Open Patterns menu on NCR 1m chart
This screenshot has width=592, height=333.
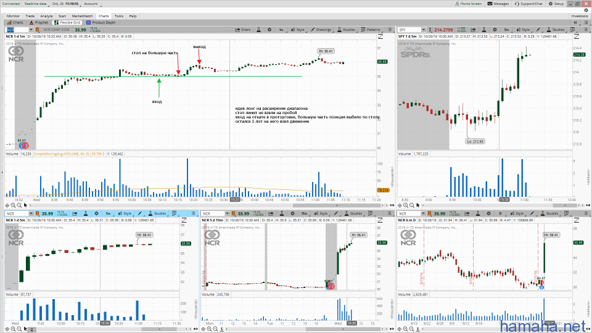tap(371, 30)
